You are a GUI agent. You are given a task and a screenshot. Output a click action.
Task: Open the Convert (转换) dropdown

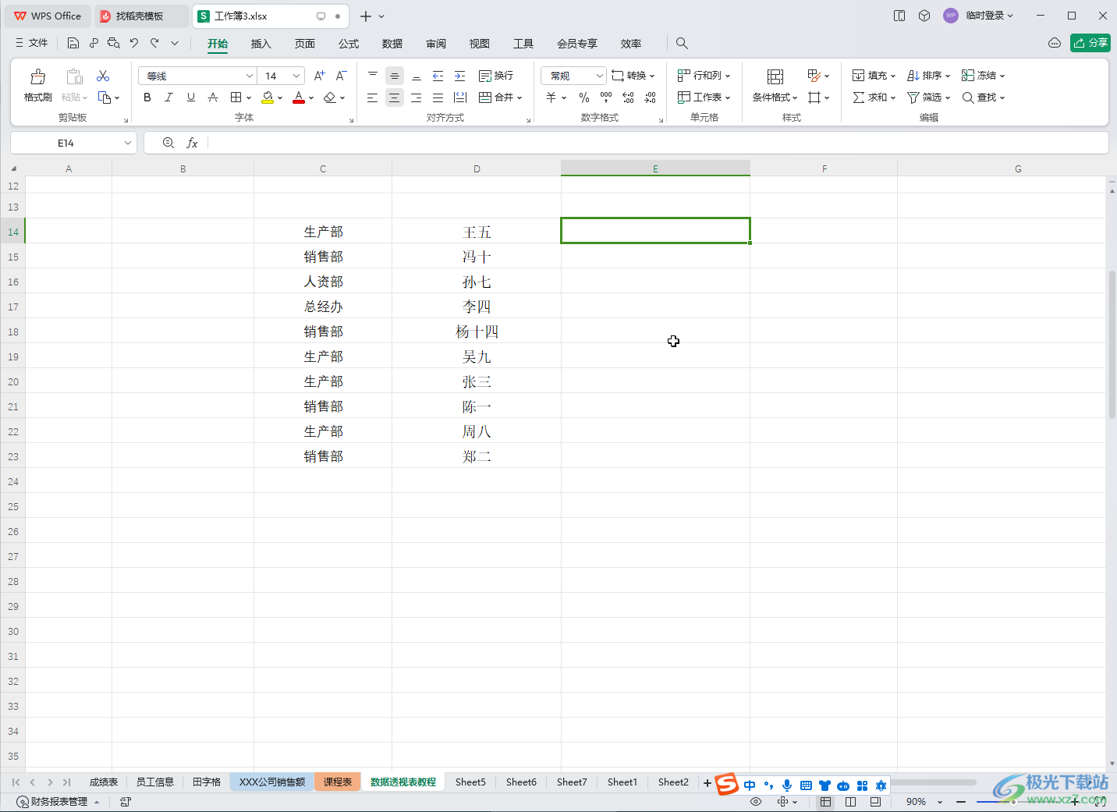[x=633, y=76]
